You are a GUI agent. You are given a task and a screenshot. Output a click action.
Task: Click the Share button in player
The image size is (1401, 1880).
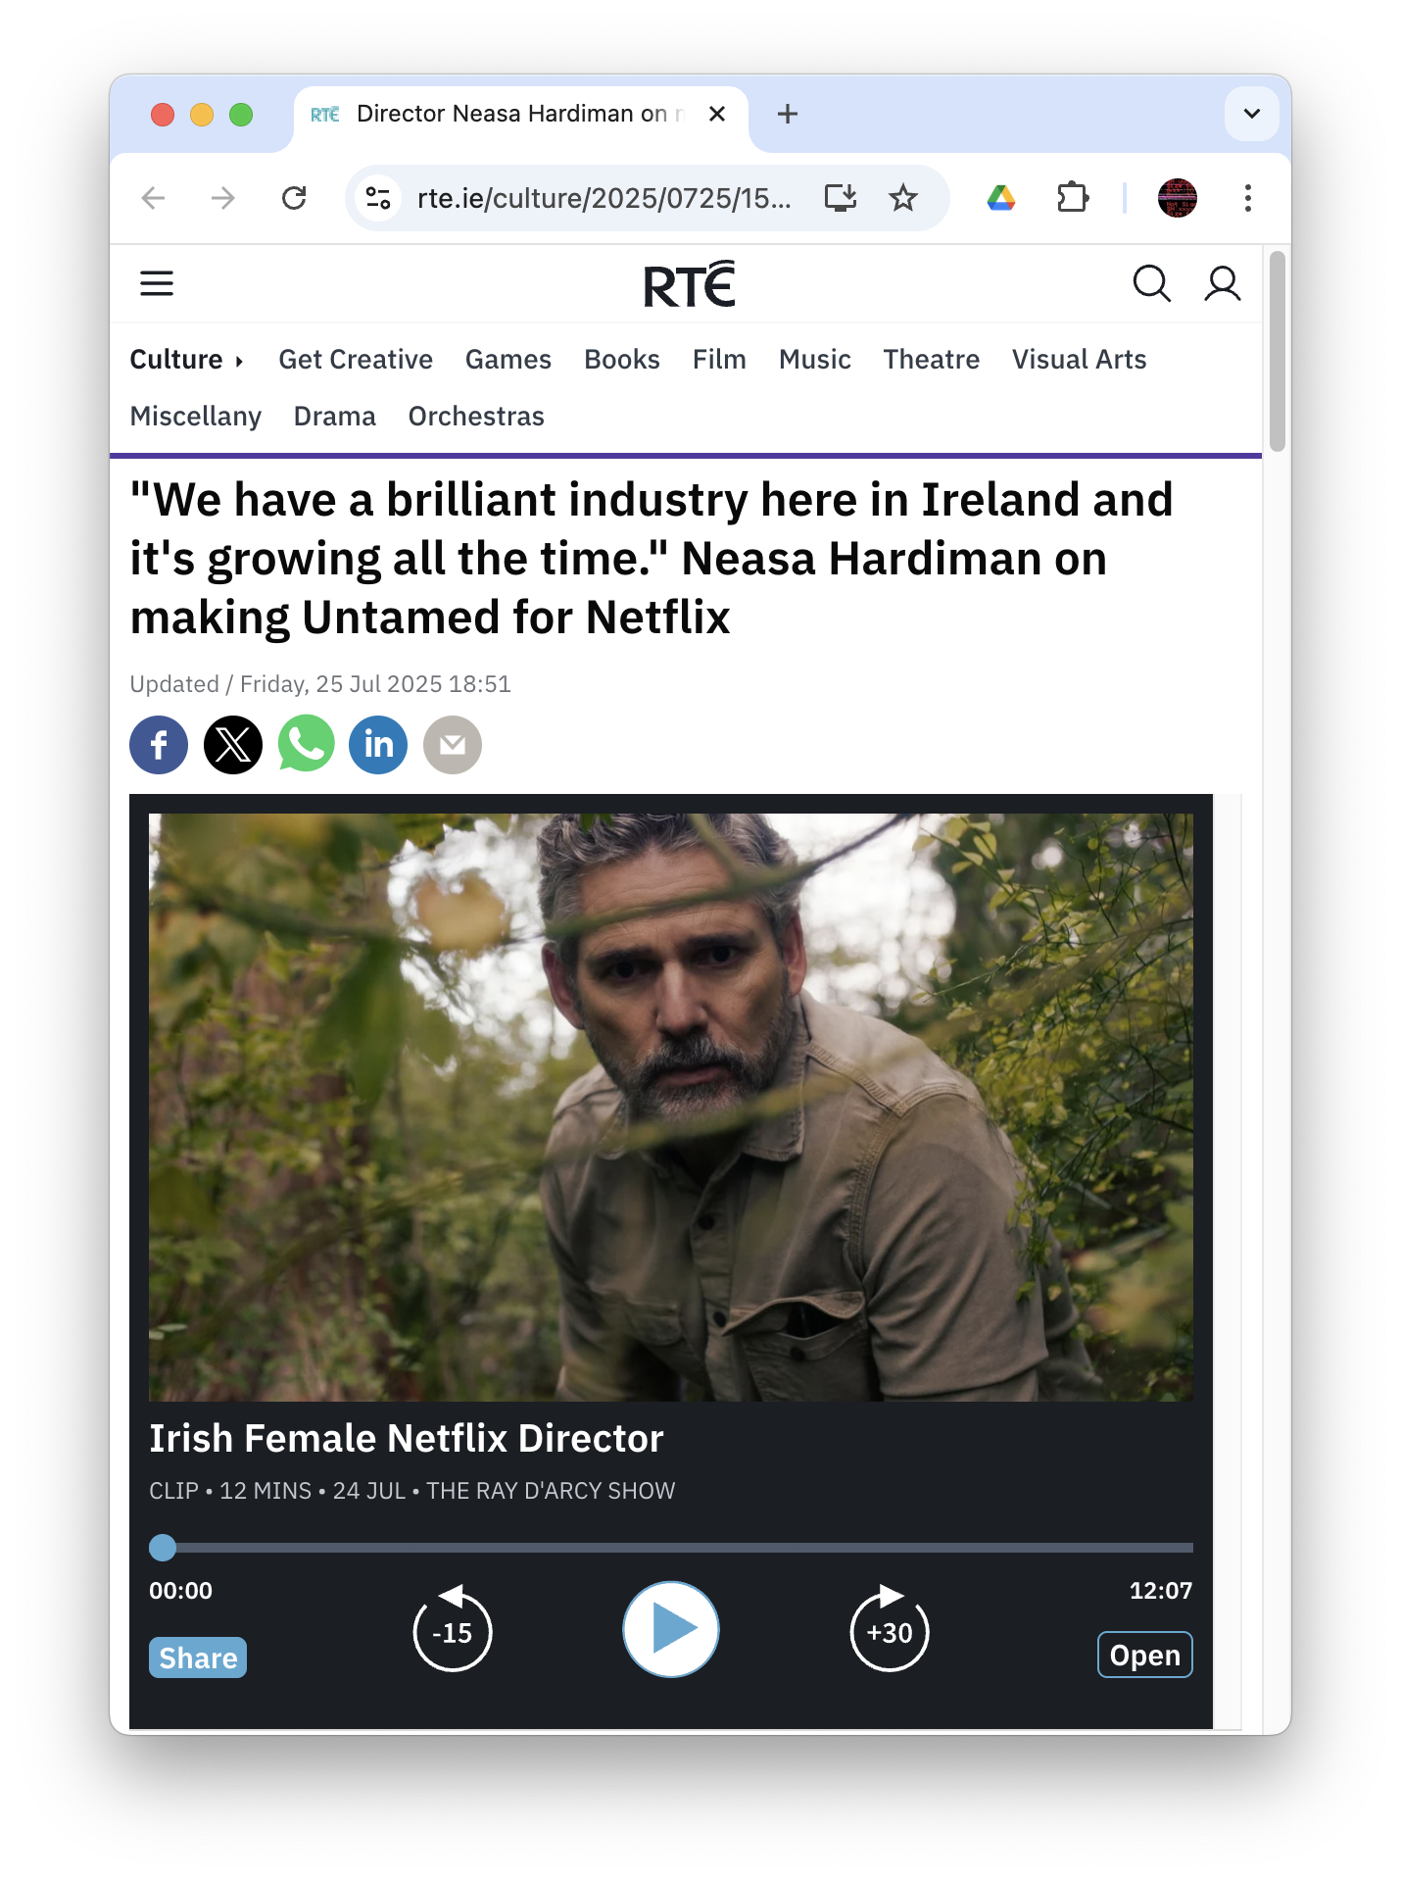click(x=198, y=1657)
